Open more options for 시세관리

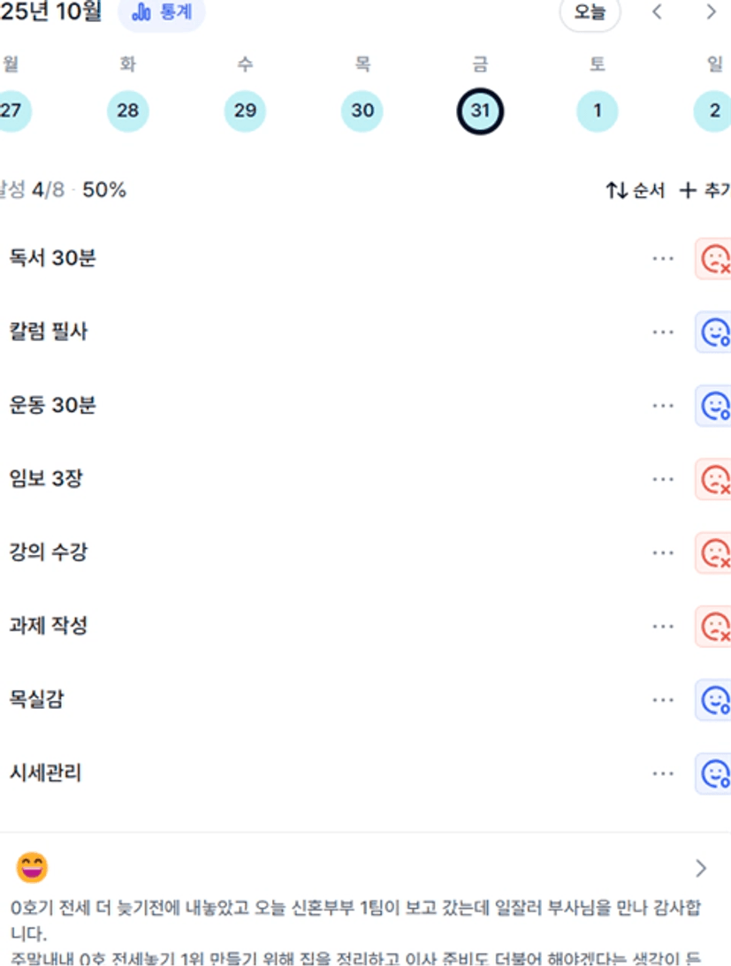click(x=663, y=773)
